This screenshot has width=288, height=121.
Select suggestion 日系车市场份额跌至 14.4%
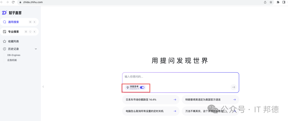click(151, 99)
